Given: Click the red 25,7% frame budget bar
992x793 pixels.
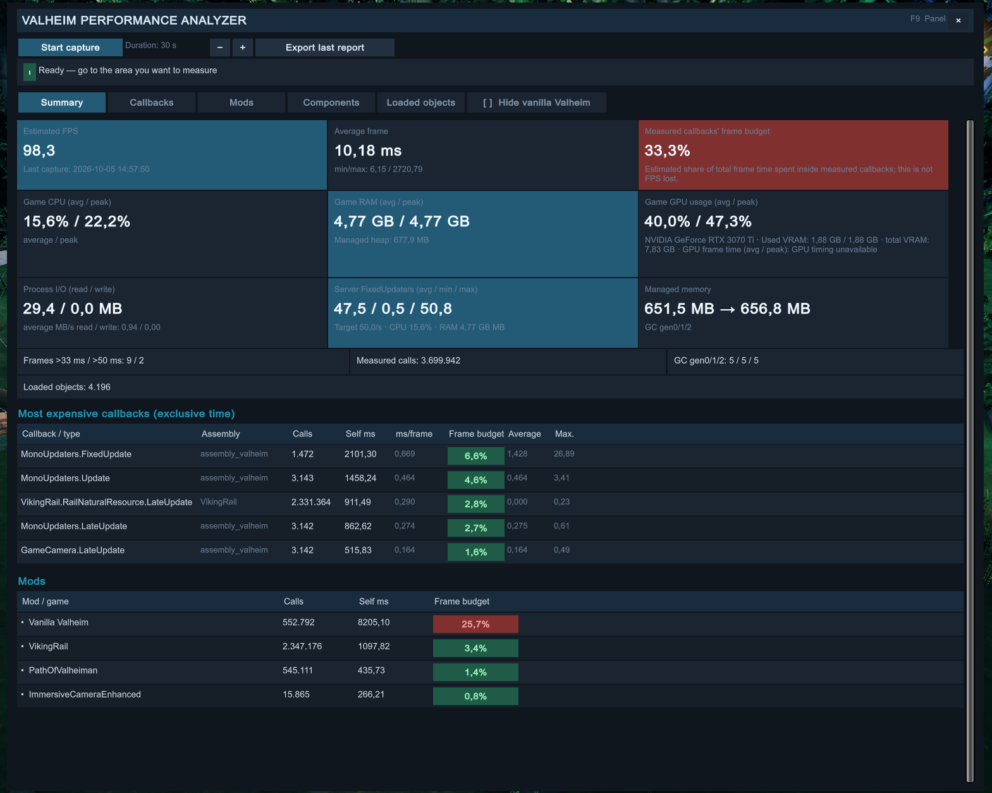Looking at the screenshot, I should tap(475, 624).
